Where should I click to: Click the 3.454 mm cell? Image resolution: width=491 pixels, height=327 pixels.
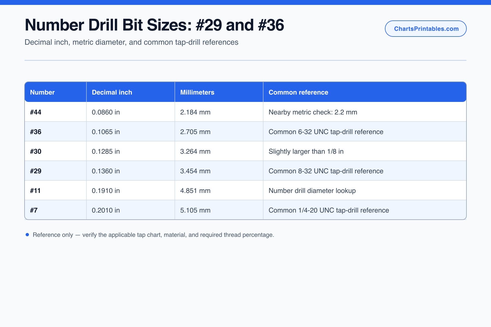pyautogui.click(x=219, y=171)
